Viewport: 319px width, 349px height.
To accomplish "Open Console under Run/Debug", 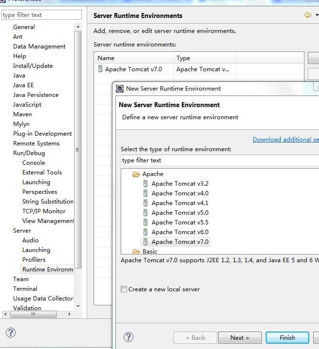I will (34, 163).
